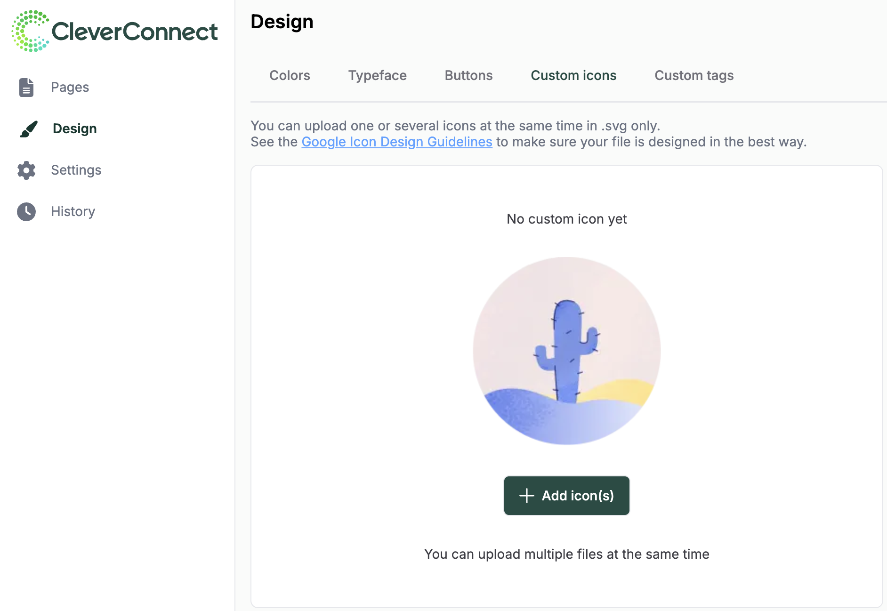Click the "No custom icon yet" message

pyautogui.click(x=566, y=219)
